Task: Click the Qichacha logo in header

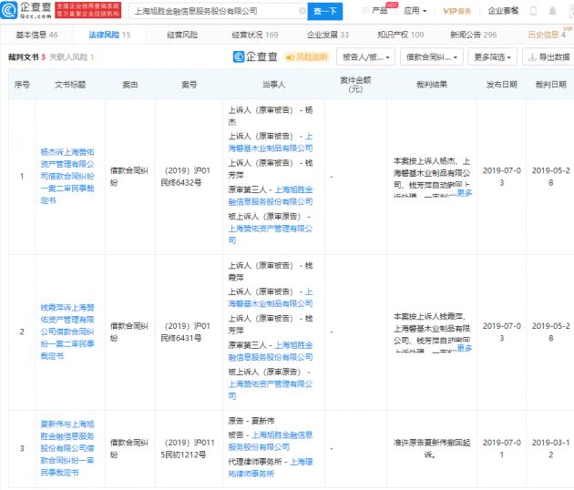Action: 26,11
